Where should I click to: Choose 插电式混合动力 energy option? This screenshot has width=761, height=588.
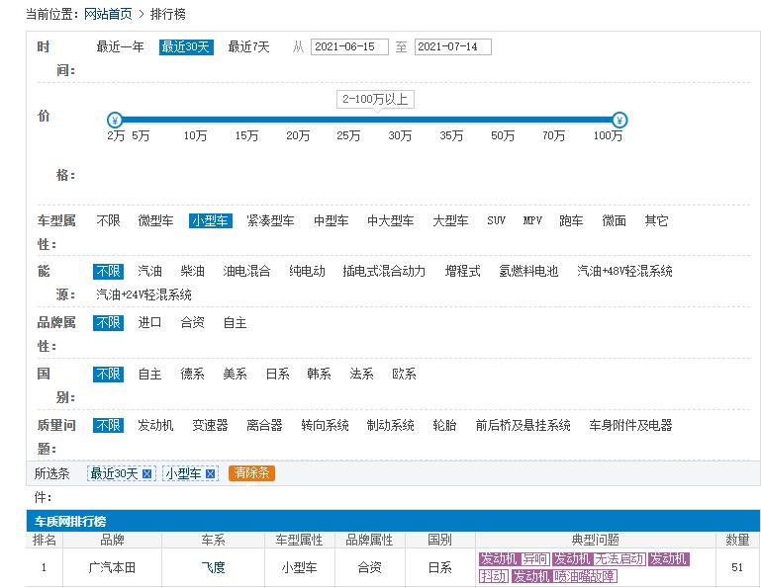tap(384, 271)
